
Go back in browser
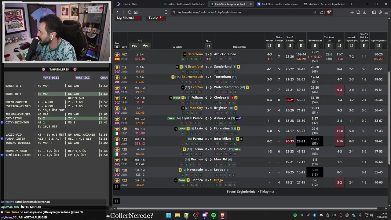[118, 12]
